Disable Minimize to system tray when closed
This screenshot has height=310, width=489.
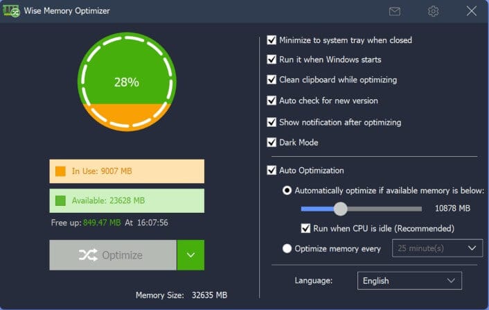(x=272, y=40)
